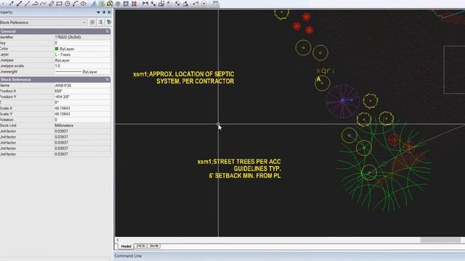Click the Command Line input area
Image resolution: width=465 pixels, height=261 pixels.
pyautogui.click(x=289, y=256)
